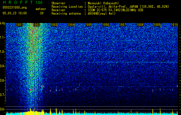Click the 1.0 frequency axis label

(2, 52)
